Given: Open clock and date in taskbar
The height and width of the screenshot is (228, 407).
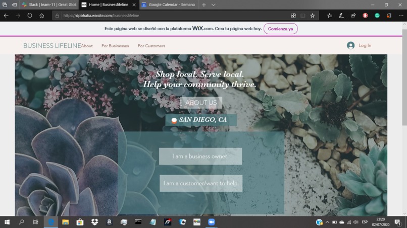Looking at the screenshot, I should click(x=381, y=222).
